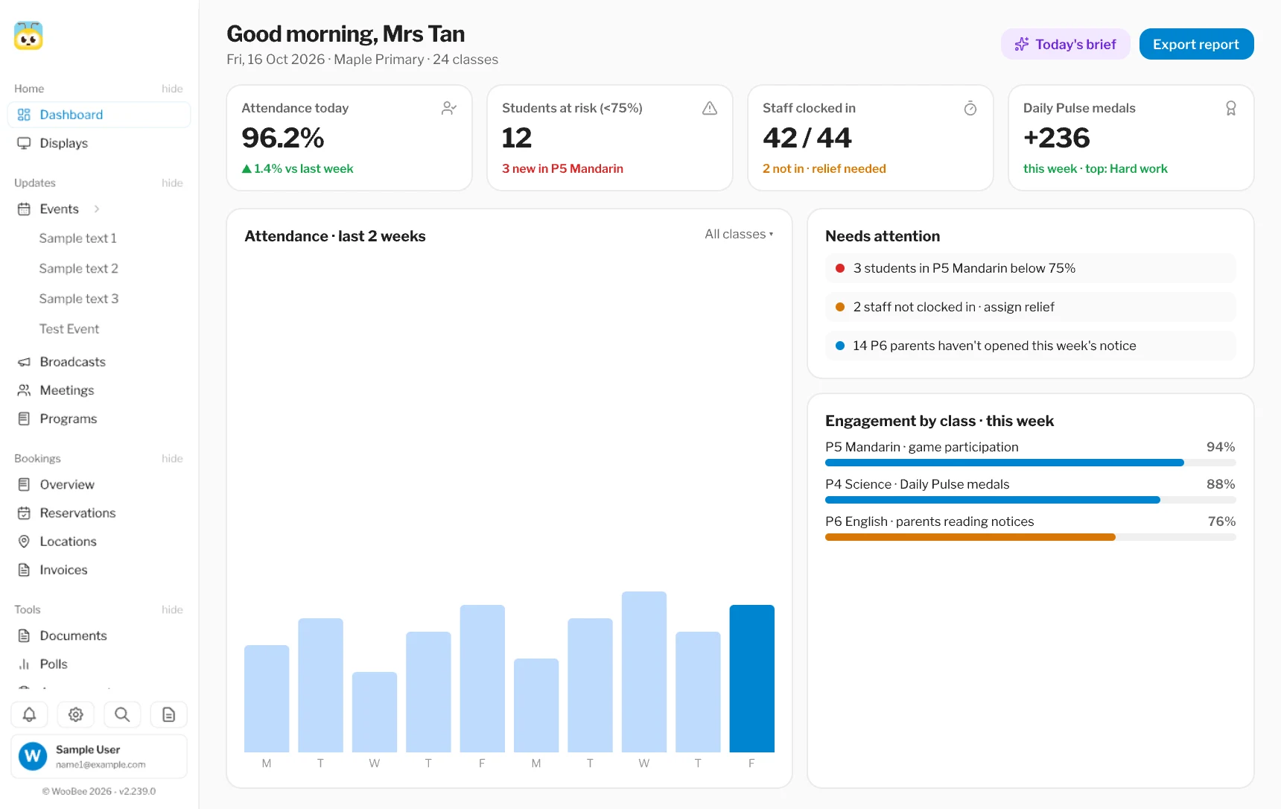Click P5 Mandarin engagement progress bar
The image size is (1281, 809).
pos(1030,463)
